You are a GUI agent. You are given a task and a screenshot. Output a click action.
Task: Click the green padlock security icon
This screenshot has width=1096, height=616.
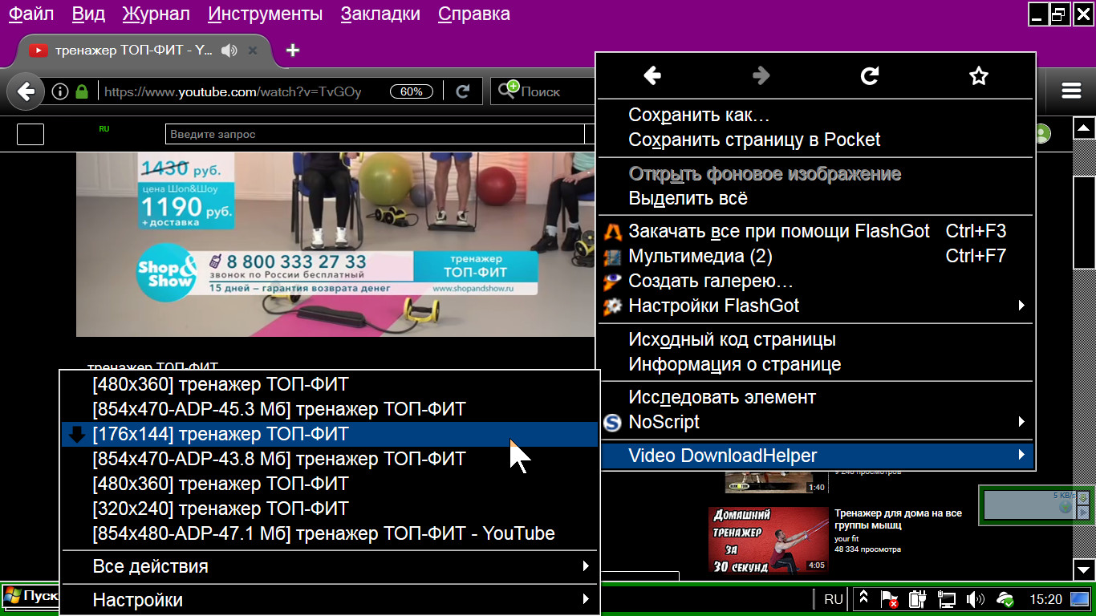pos(81,91)
